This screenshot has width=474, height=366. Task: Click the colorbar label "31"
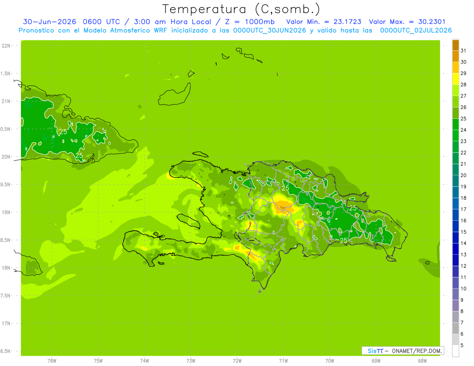463,51
